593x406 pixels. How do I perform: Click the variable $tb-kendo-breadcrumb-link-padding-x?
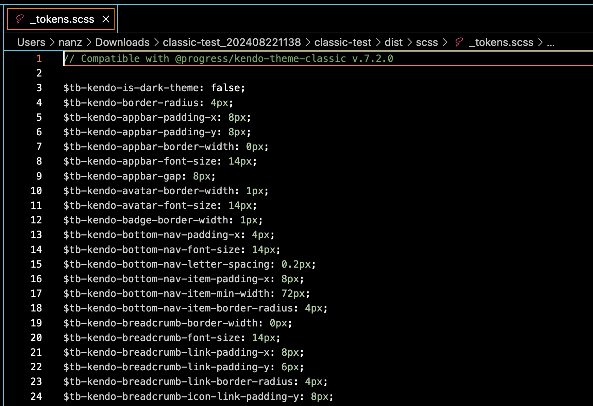click(166, 352)
